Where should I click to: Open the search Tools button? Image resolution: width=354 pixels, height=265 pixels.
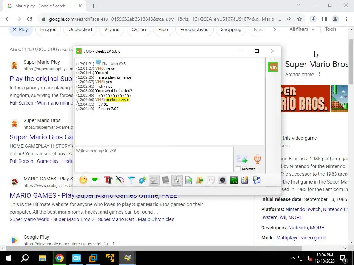pos(330,29)
